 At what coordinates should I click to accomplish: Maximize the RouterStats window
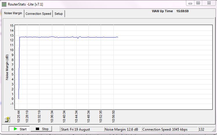coord(198,3)
